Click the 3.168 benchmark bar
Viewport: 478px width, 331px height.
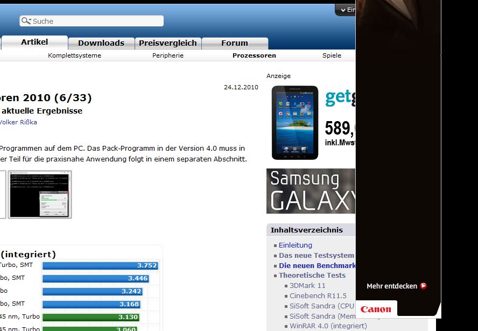(92, 304)
